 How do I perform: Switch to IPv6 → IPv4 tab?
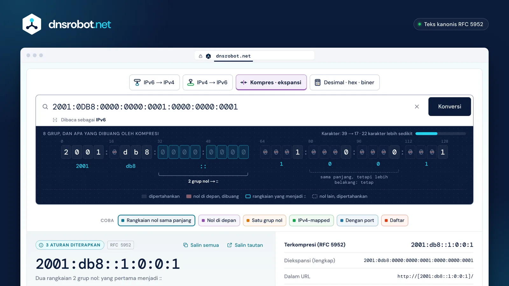pyautogui.click(x=155, y=83)
